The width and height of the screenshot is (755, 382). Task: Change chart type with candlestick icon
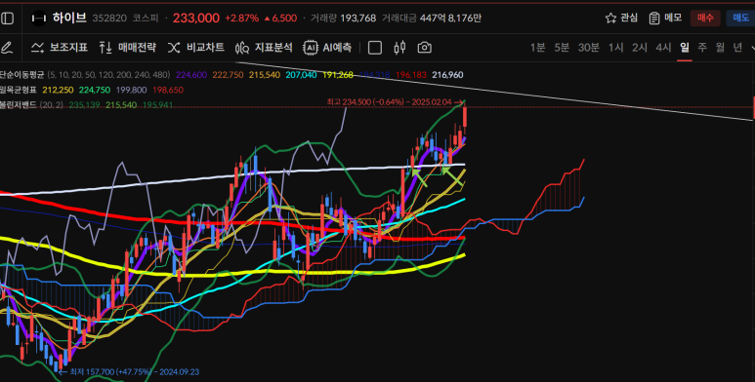[399, 48]
